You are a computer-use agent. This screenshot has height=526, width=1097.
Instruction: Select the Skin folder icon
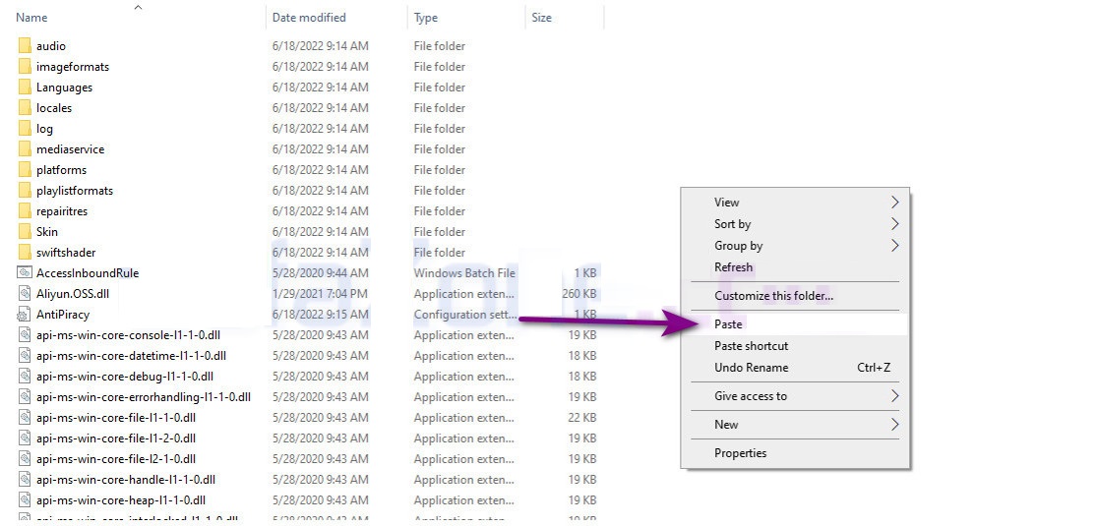pyautogui.click(x=25, y=231)
